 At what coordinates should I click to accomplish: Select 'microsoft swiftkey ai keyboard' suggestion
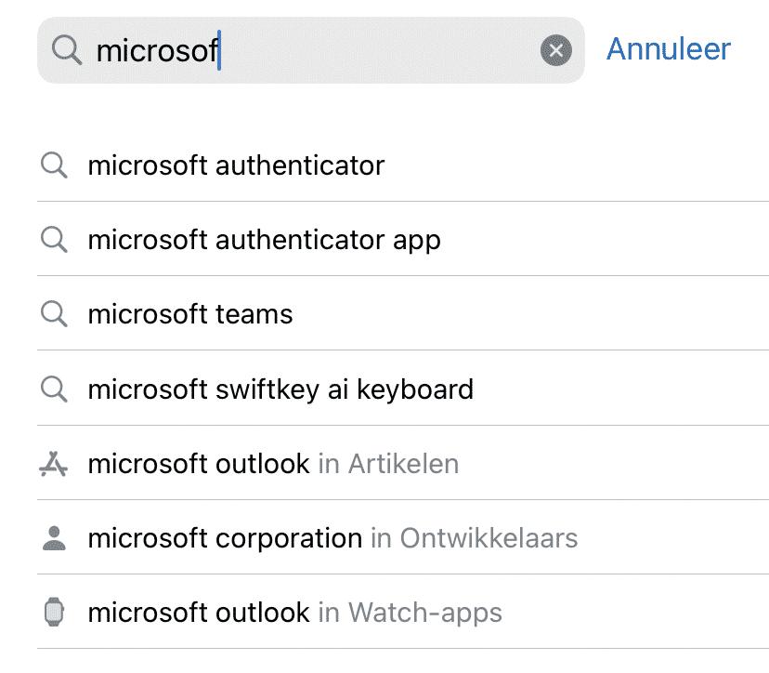click(x=280, y=389)
